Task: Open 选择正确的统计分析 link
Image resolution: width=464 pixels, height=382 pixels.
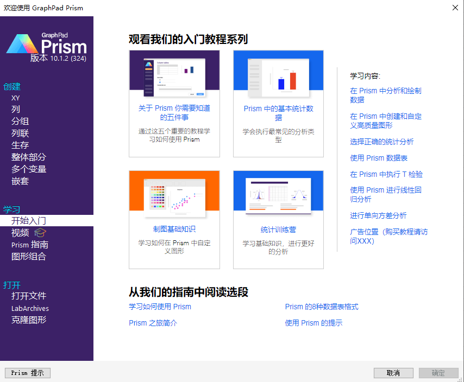Action: [x=382, y=142]
